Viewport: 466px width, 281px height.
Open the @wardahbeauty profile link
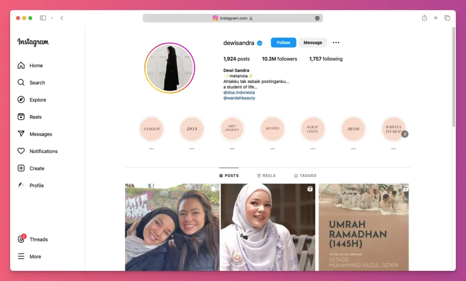pos(239,98)
